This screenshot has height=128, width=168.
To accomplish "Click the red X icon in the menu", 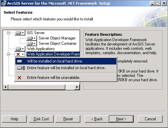I will point(19,78).
